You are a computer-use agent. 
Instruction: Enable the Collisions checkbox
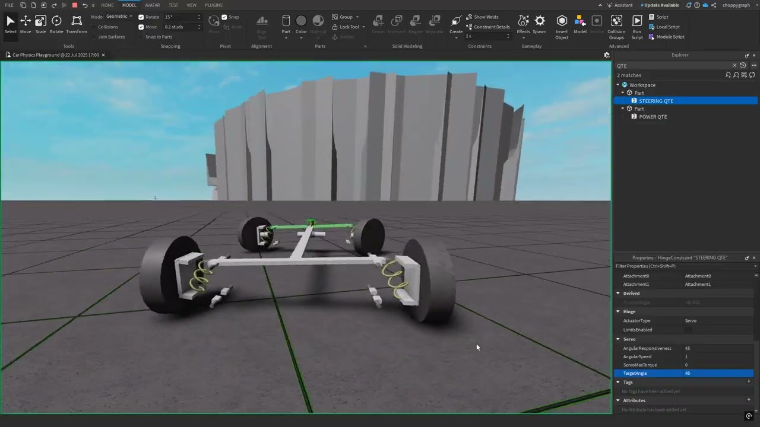(93, 27)
